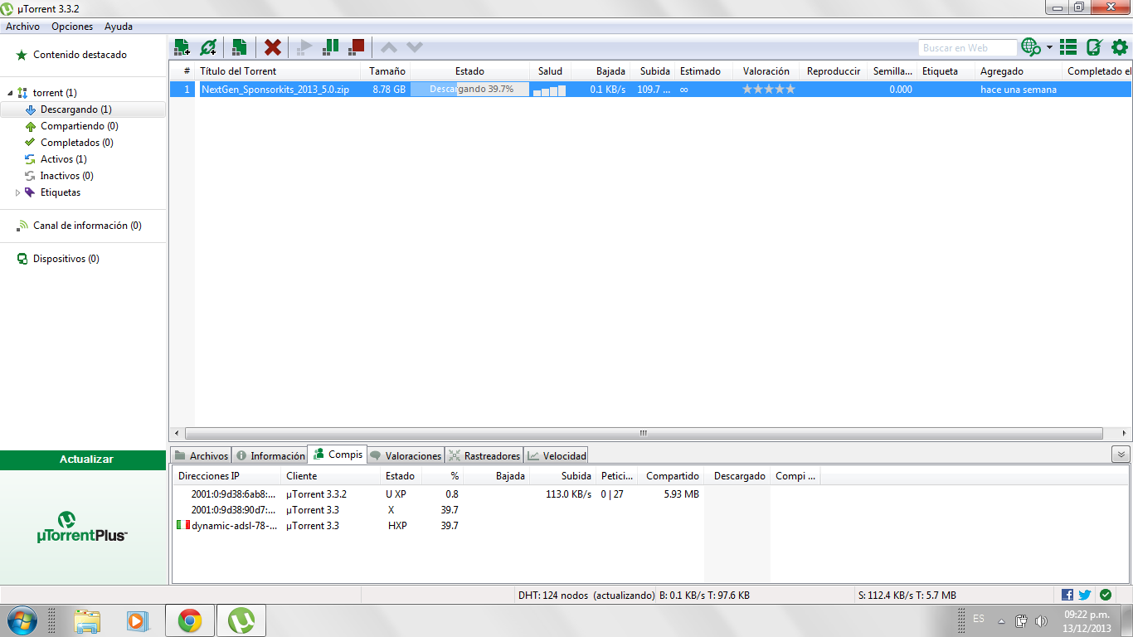Click the Create New Torrent icon
The height and width of the screenshot is (637, 1133).
239,47
